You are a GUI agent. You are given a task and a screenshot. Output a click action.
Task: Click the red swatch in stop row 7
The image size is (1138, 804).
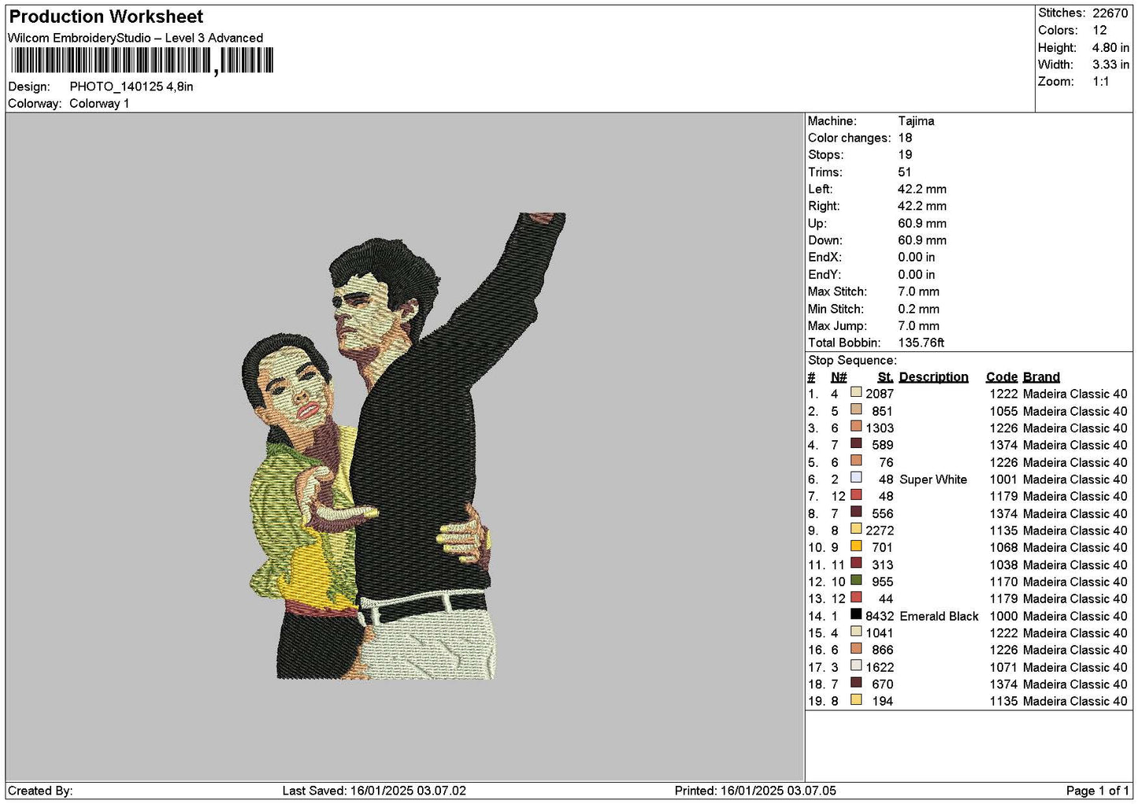pos(856,495)
